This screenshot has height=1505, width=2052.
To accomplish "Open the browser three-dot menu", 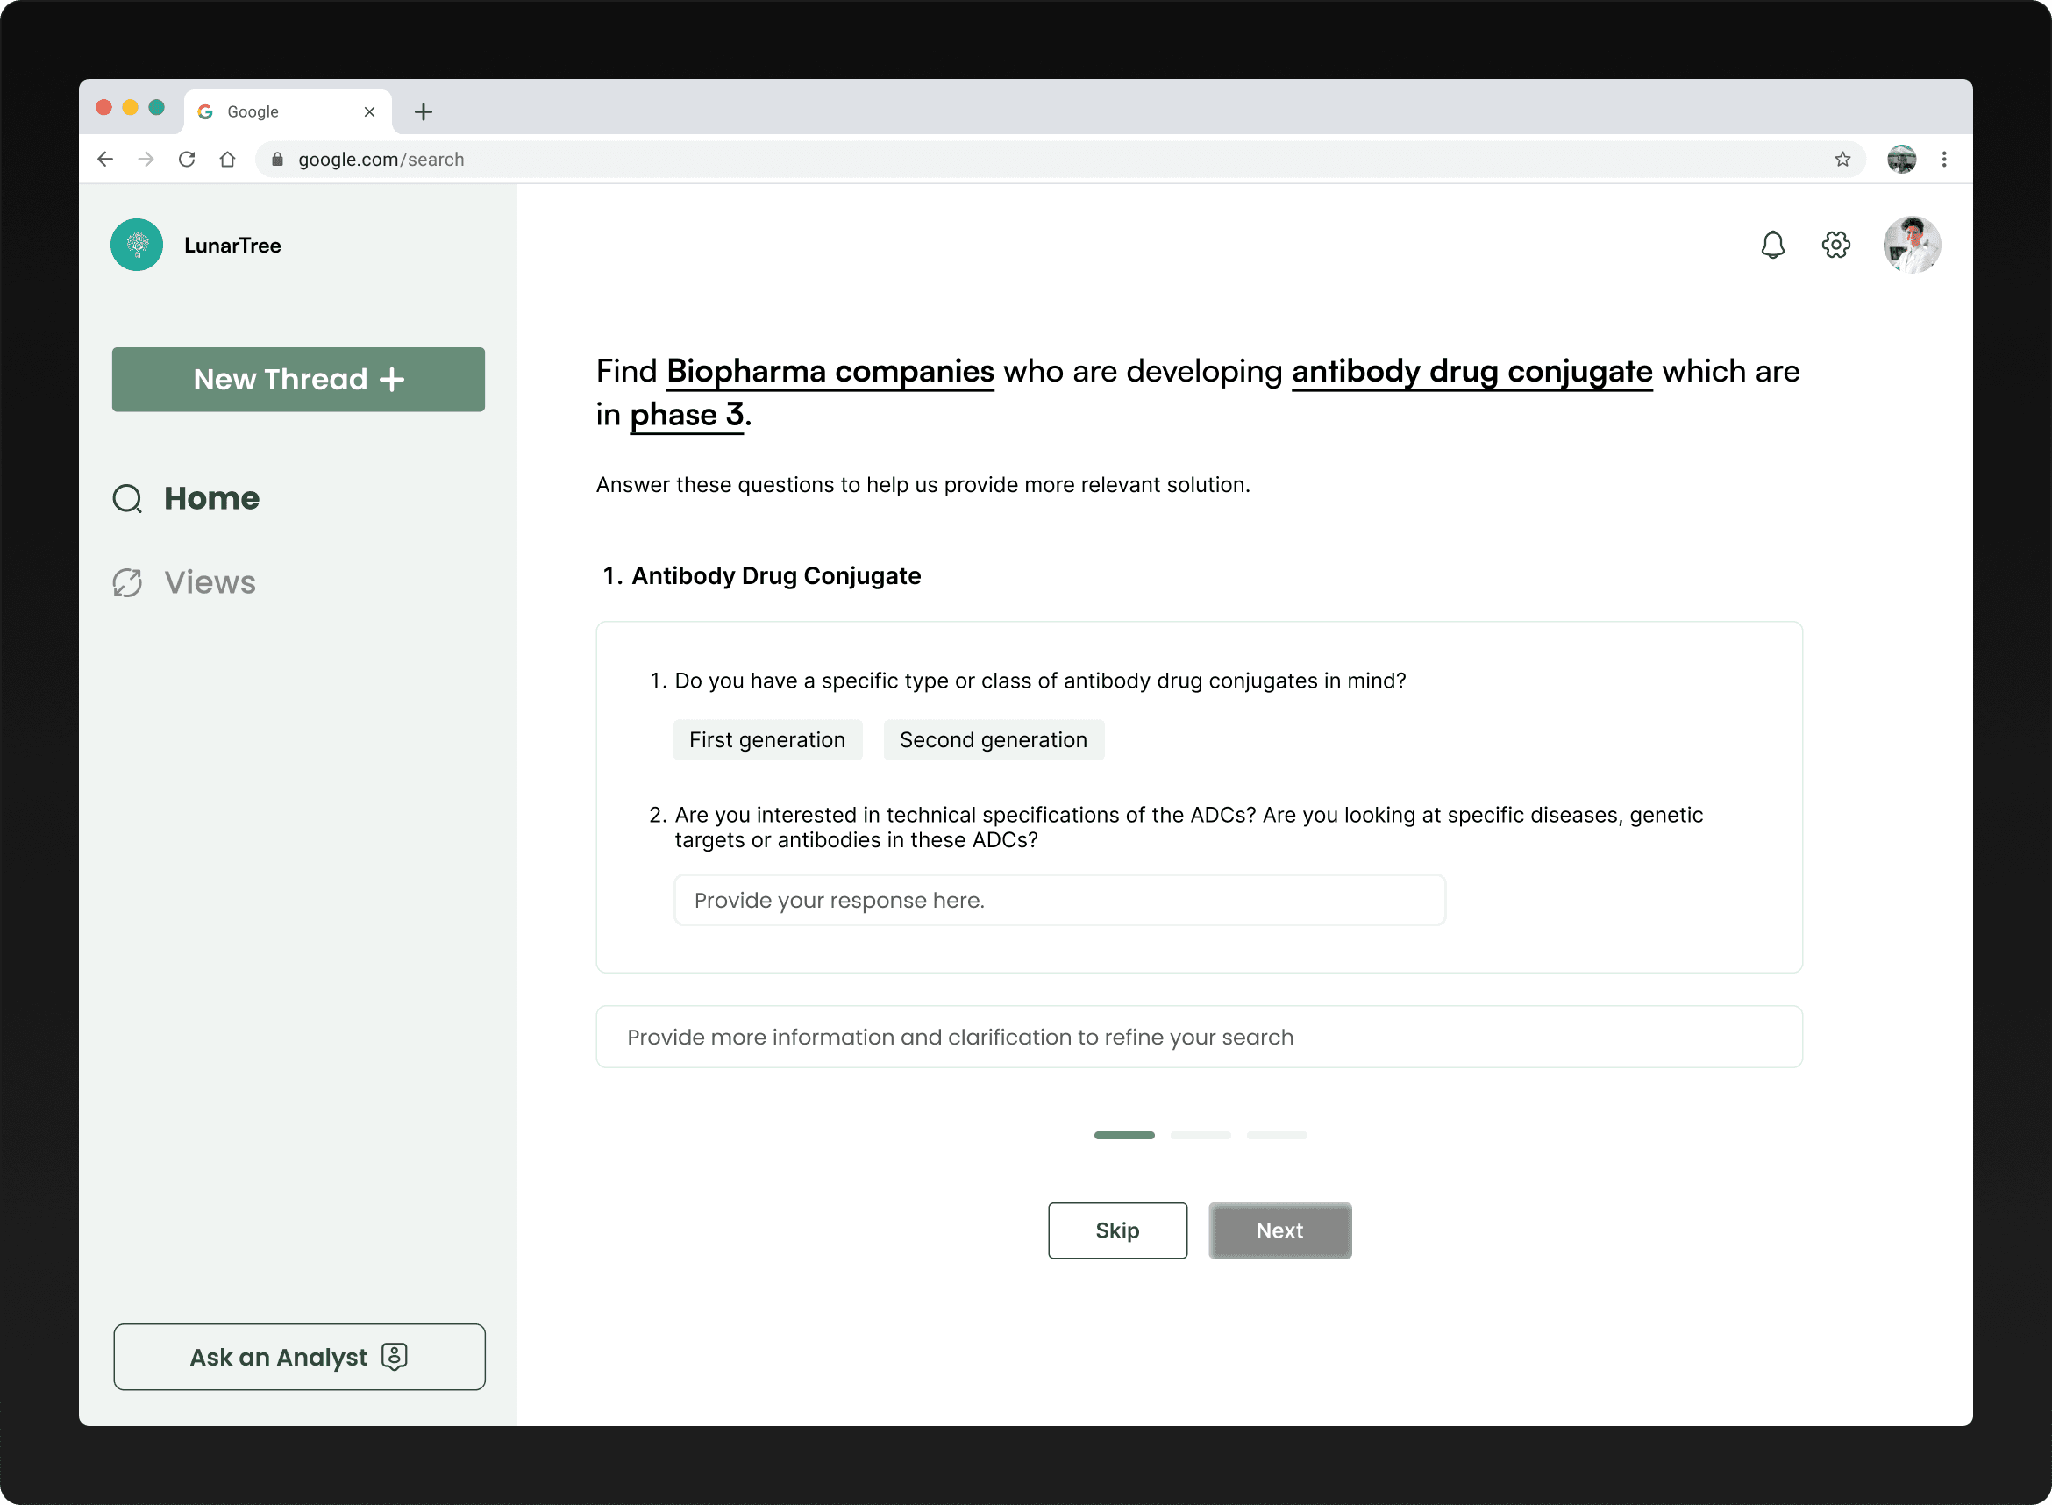I will [x=1943, y=160].
